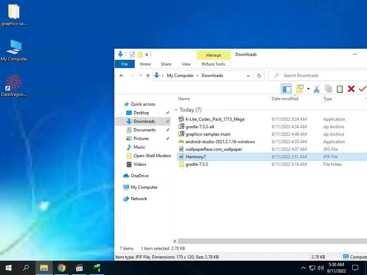Click the Refresh button
367x275 pixels.
point(259,76)
